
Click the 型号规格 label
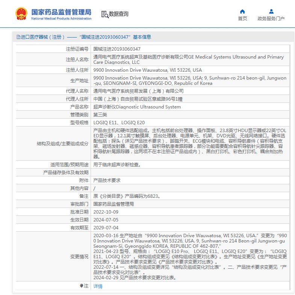click(79, 123)
